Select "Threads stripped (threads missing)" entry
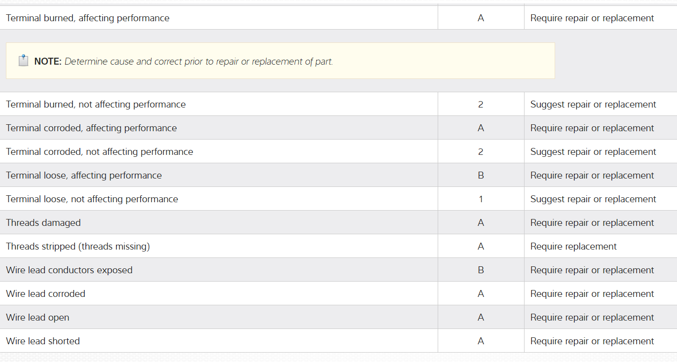Screen dimensions: 677x362 coord(78,247)
